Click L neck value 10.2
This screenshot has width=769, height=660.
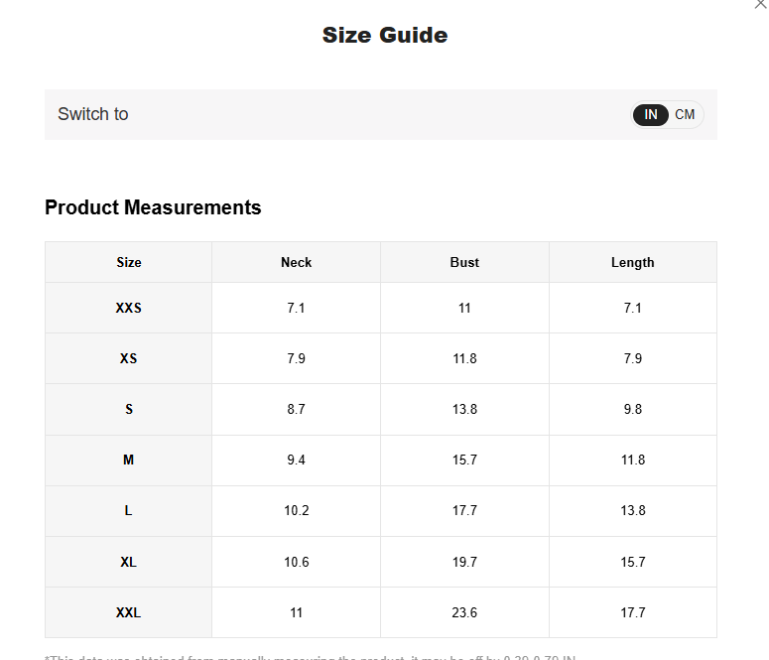[297, 510]
